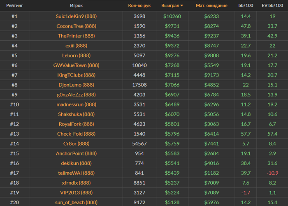
Task: Click the sort arrow next to Выиграл
Action: [182, 6]
